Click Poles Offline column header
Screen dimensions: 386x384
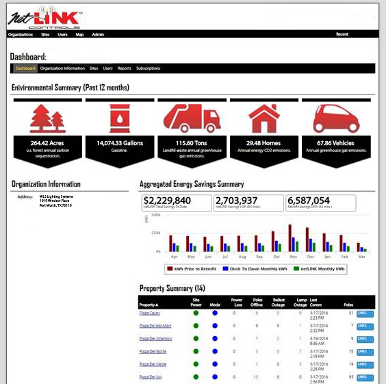pyautogui.click(x=257, y=303)
